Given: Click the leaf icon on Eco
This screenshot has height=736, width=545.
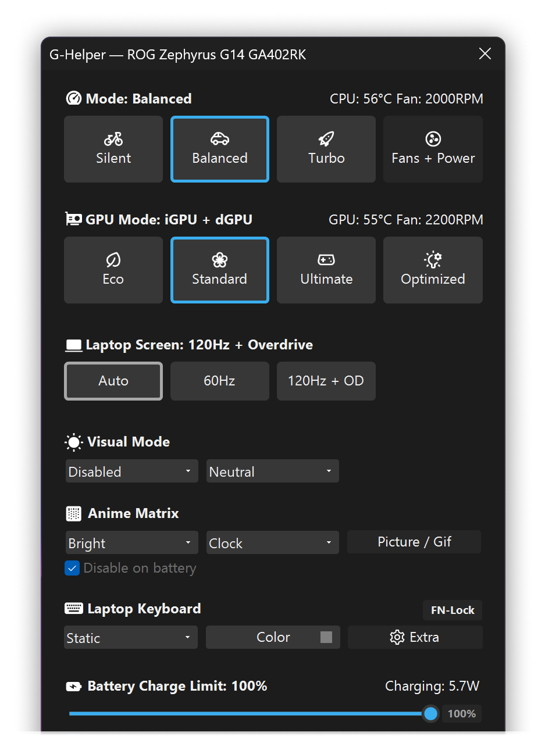Looking at the screenshot, I should point(113,260).
